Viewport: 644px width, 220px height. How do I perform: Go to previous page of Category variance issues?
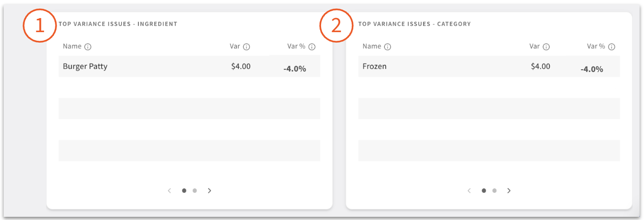tap(469, 191)
